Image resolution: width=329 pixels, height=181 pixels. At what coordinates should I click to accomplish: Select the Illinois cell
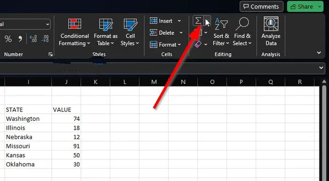click(28, 128)
